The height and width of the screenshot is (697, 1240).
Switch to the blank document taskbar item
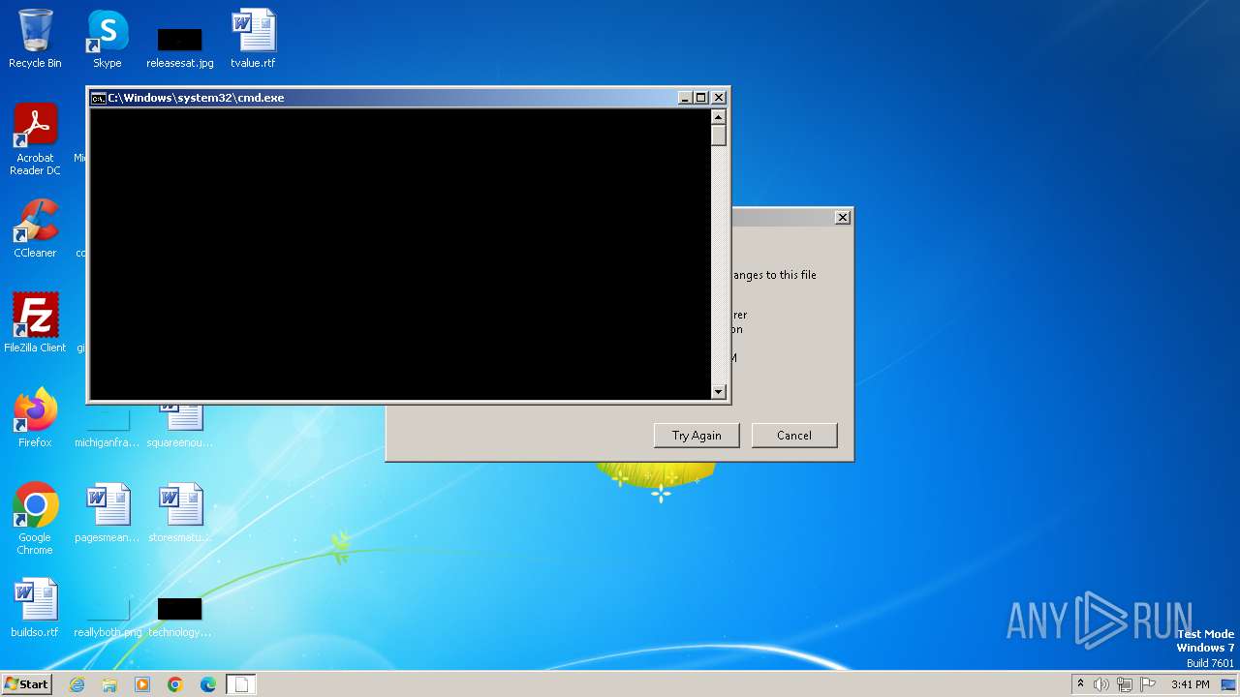(x=241, y=684)
